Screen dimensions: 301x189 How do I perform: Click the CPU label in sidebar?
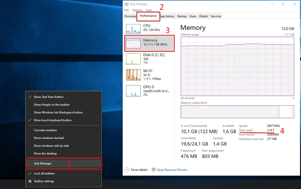tap(147, 25)
